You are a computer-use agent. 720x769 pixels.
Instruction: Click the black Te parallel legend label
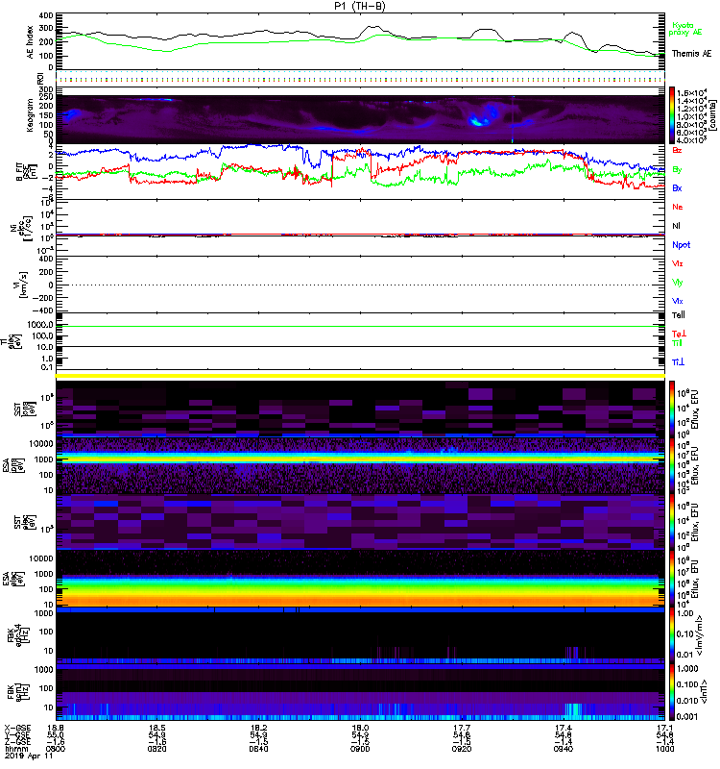coord(679,315)
